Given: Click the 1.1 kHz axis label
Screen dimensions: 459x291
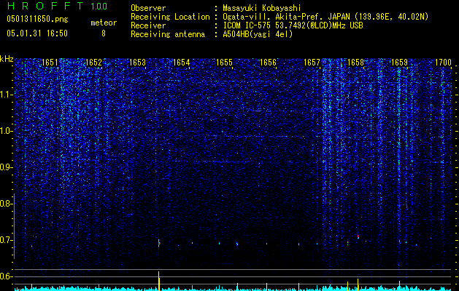Looking at the screenshot, I should pyautogui.click(x=6, y=95).
